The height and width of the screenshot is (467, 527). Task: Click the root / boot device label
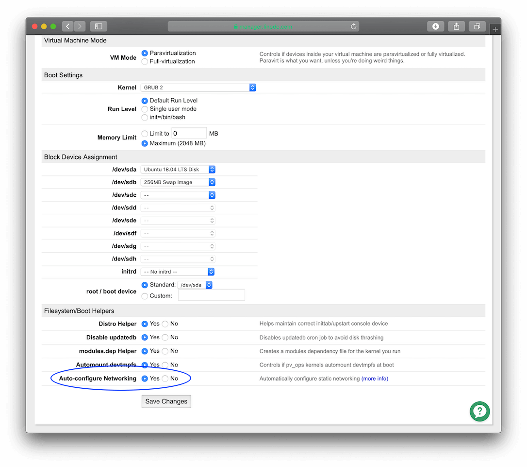pyautogui.click(x=111, y=292)
